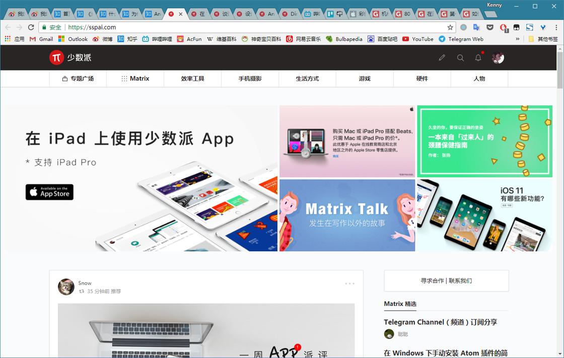This screenshot has height=358, width=564.
Task: Open the Chrome three-dot menu
Action: coord(556,27)
